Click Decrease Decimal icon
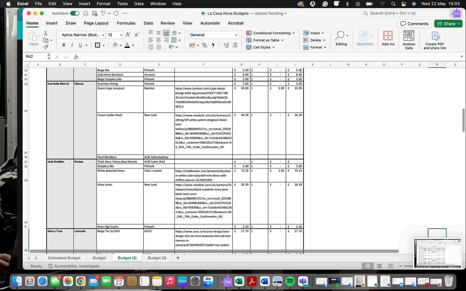 (x=235, y=45)
